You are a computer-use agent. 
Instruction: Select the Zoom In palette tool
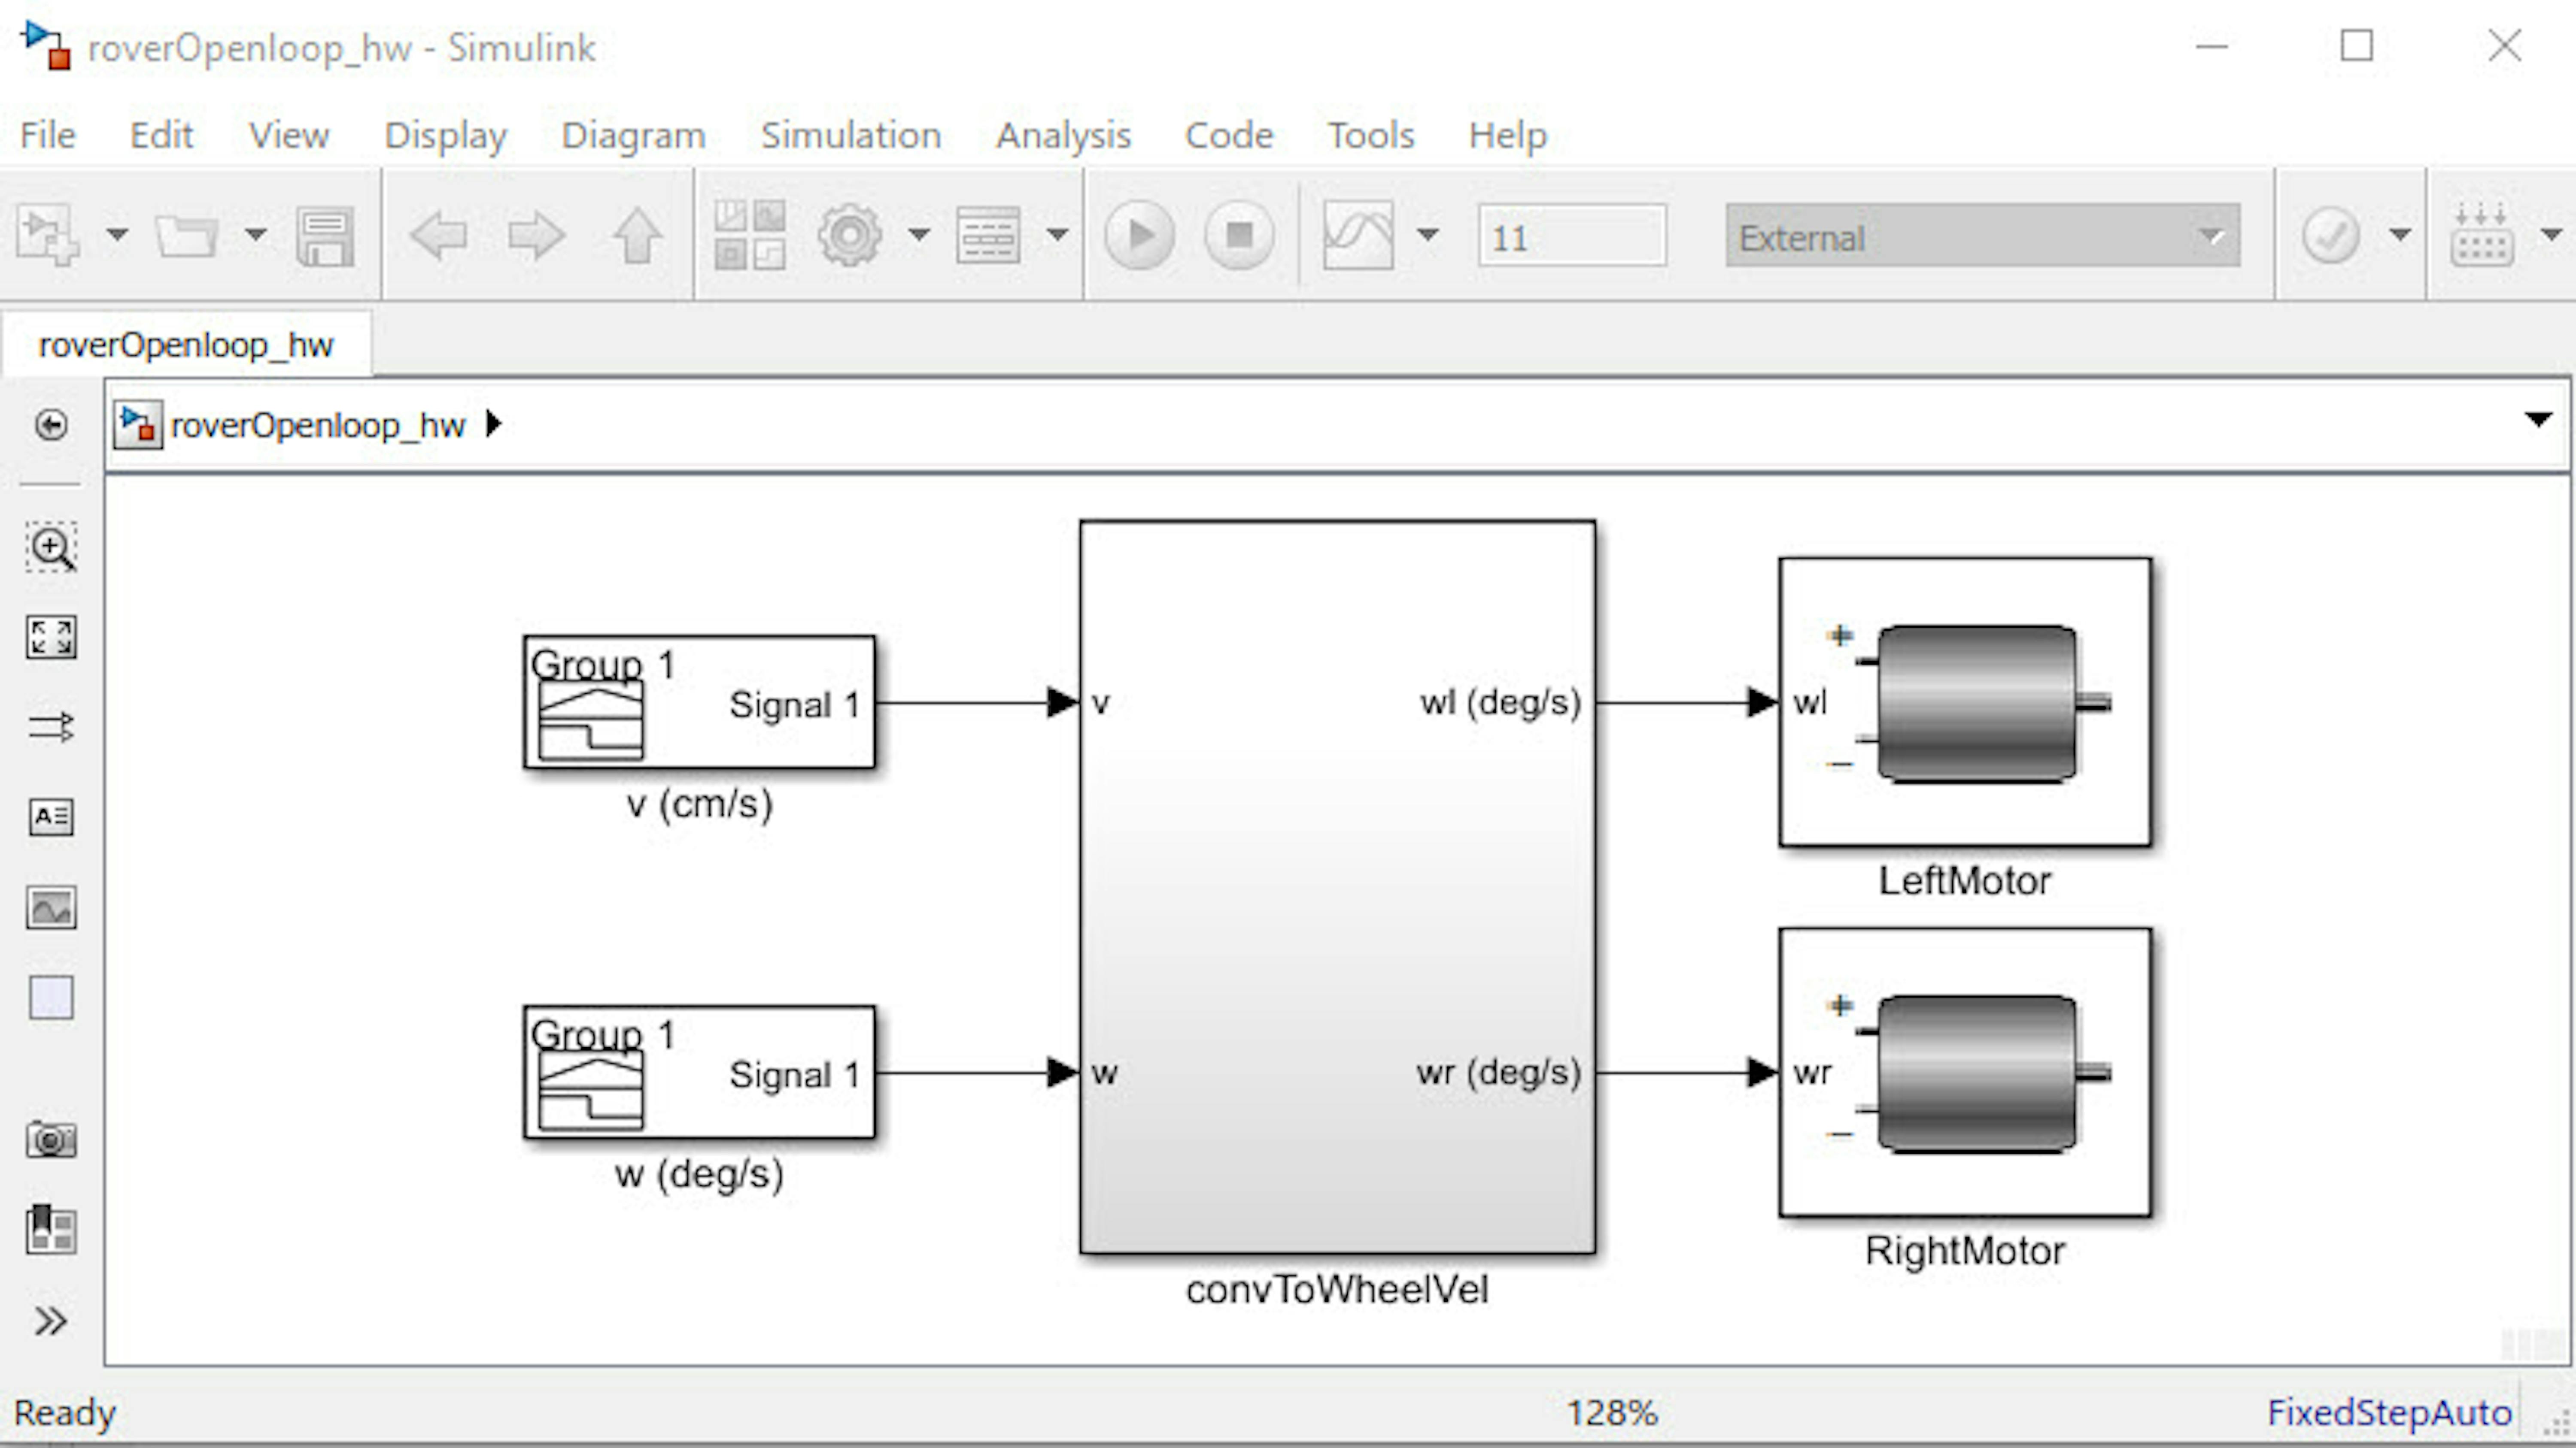click(x=51, y=547)
